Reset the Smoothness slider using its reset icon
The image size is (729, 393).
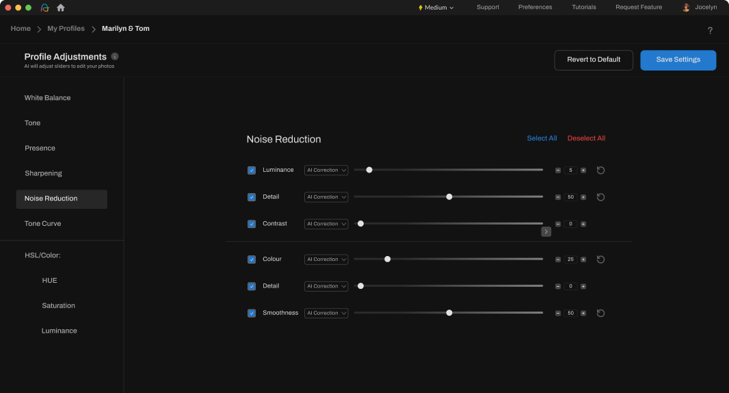point(600,313)
